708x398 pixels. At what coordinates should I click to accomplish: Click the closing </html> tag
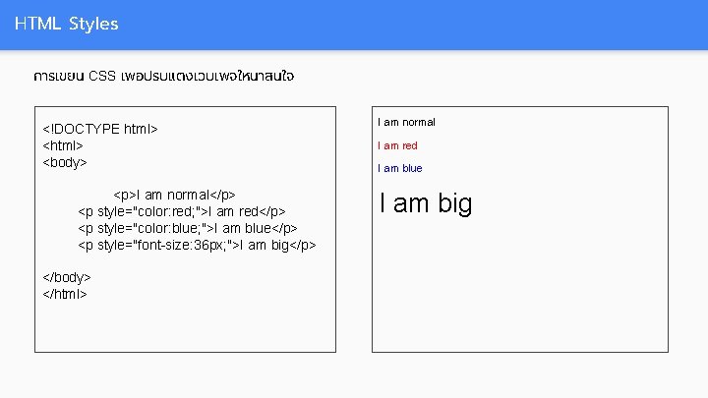pyautogui.click(x=66, y=293)
